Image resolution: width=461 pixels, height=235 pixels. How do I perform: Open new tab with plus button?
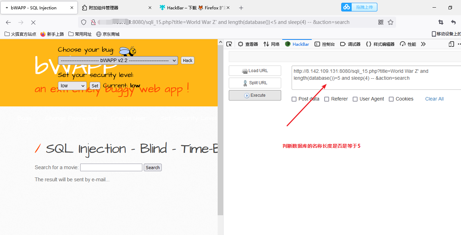[241, 8]
